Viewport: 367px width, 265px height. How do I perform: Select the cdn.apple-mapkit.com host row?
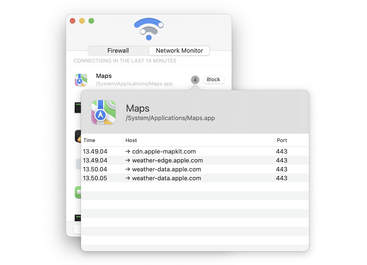pos(195,151)
